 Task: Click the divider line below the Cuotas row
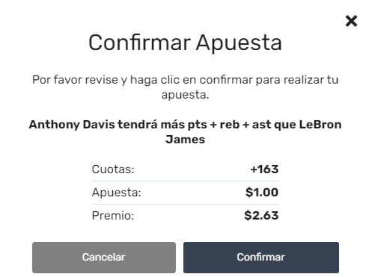(x=186, y=181)
